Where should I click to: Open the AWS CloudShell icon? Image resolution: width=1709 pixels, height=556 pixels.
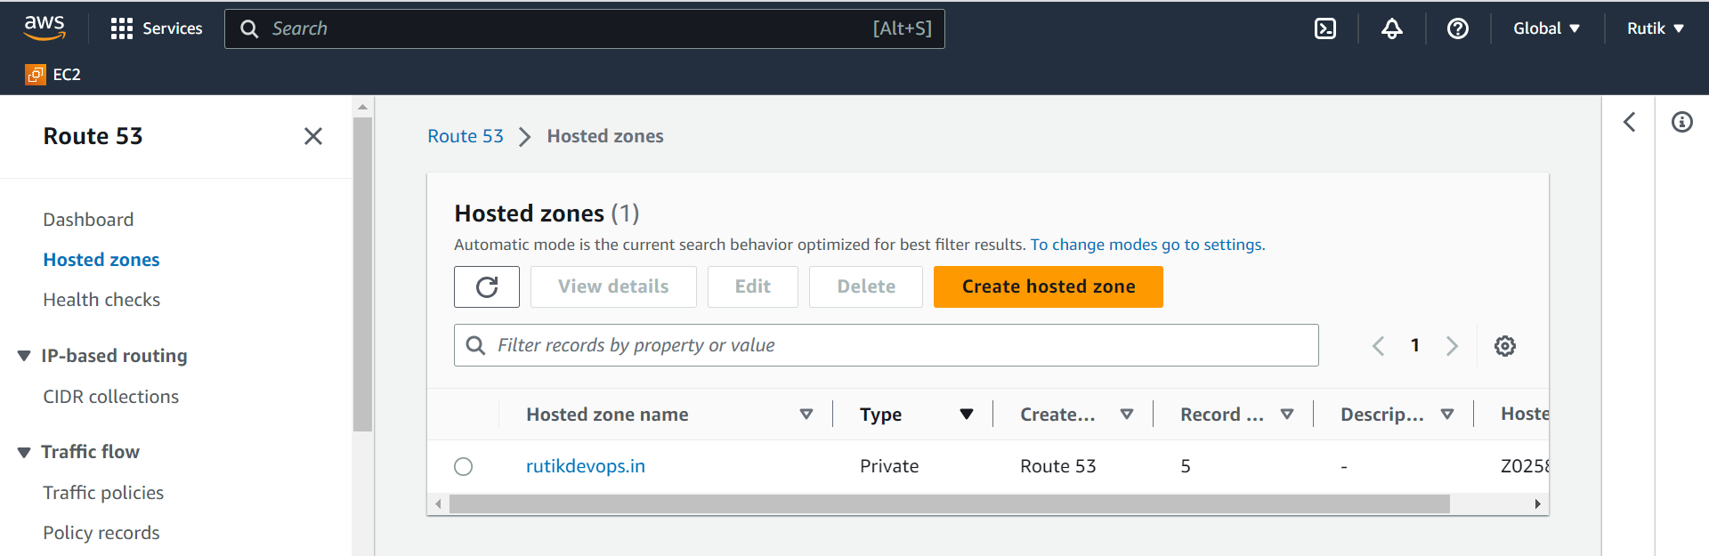tap(1325, 28)
